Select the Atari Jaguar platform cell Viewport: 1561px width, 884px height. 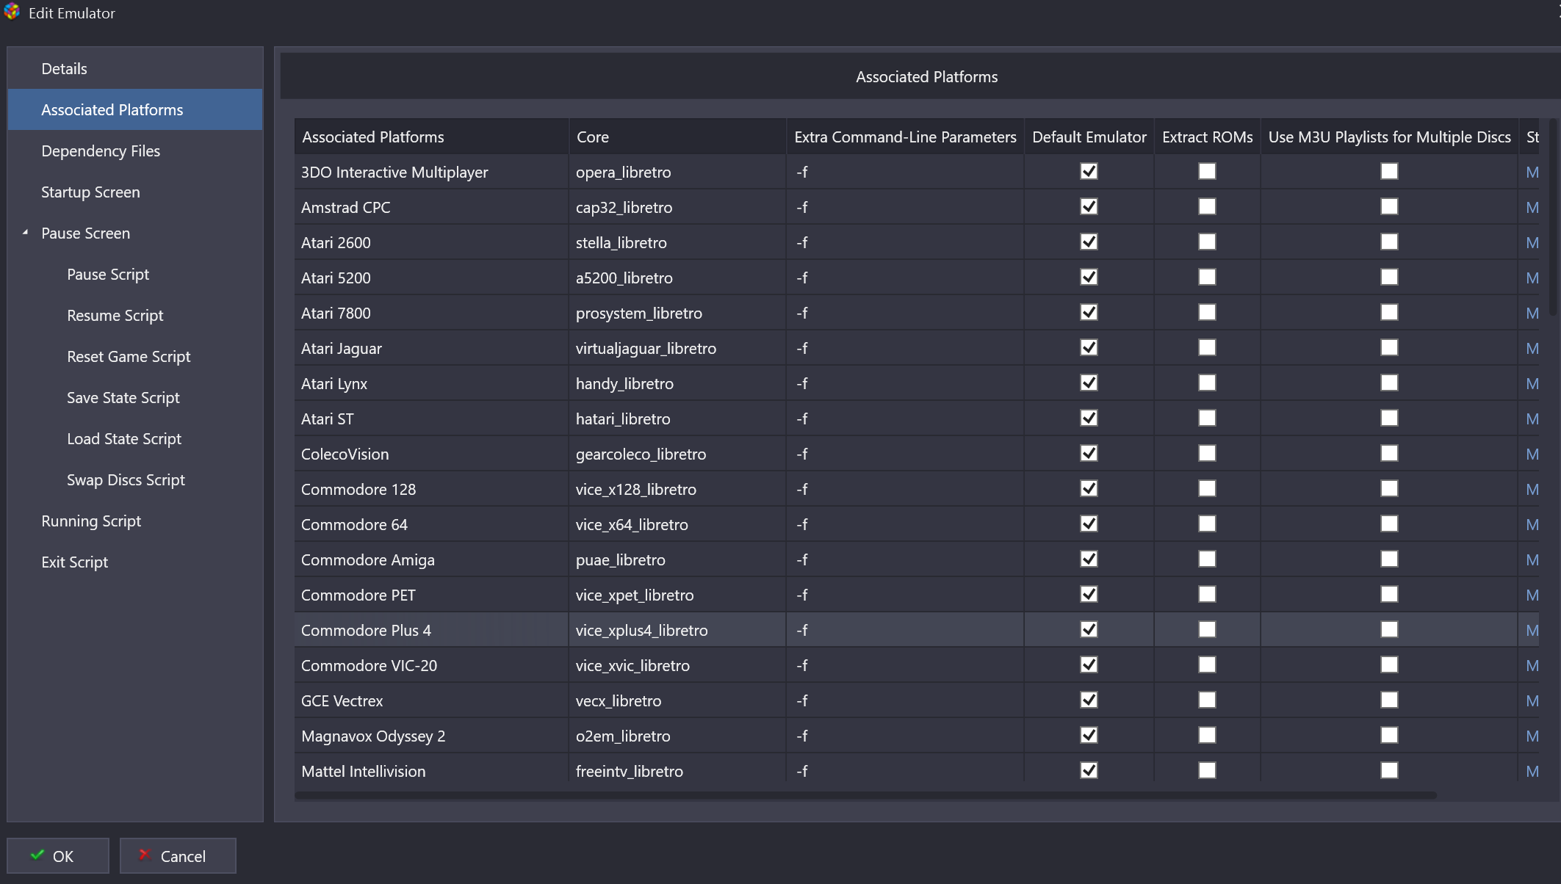432,348
